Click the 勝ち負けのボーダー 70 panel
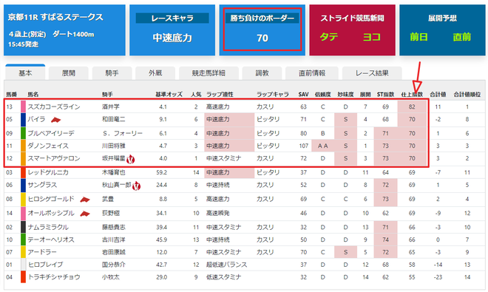The image size is (488, 292). (262, 30)
